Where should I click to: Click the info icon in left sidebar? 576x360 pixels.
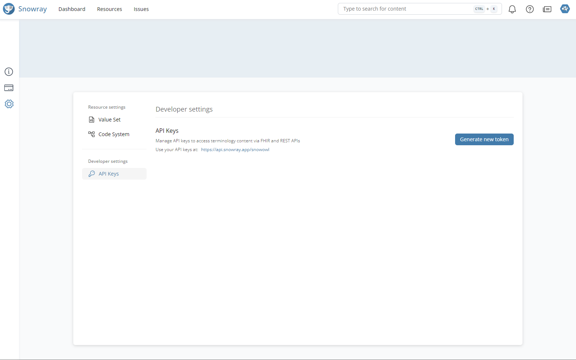tap(9, 72)
